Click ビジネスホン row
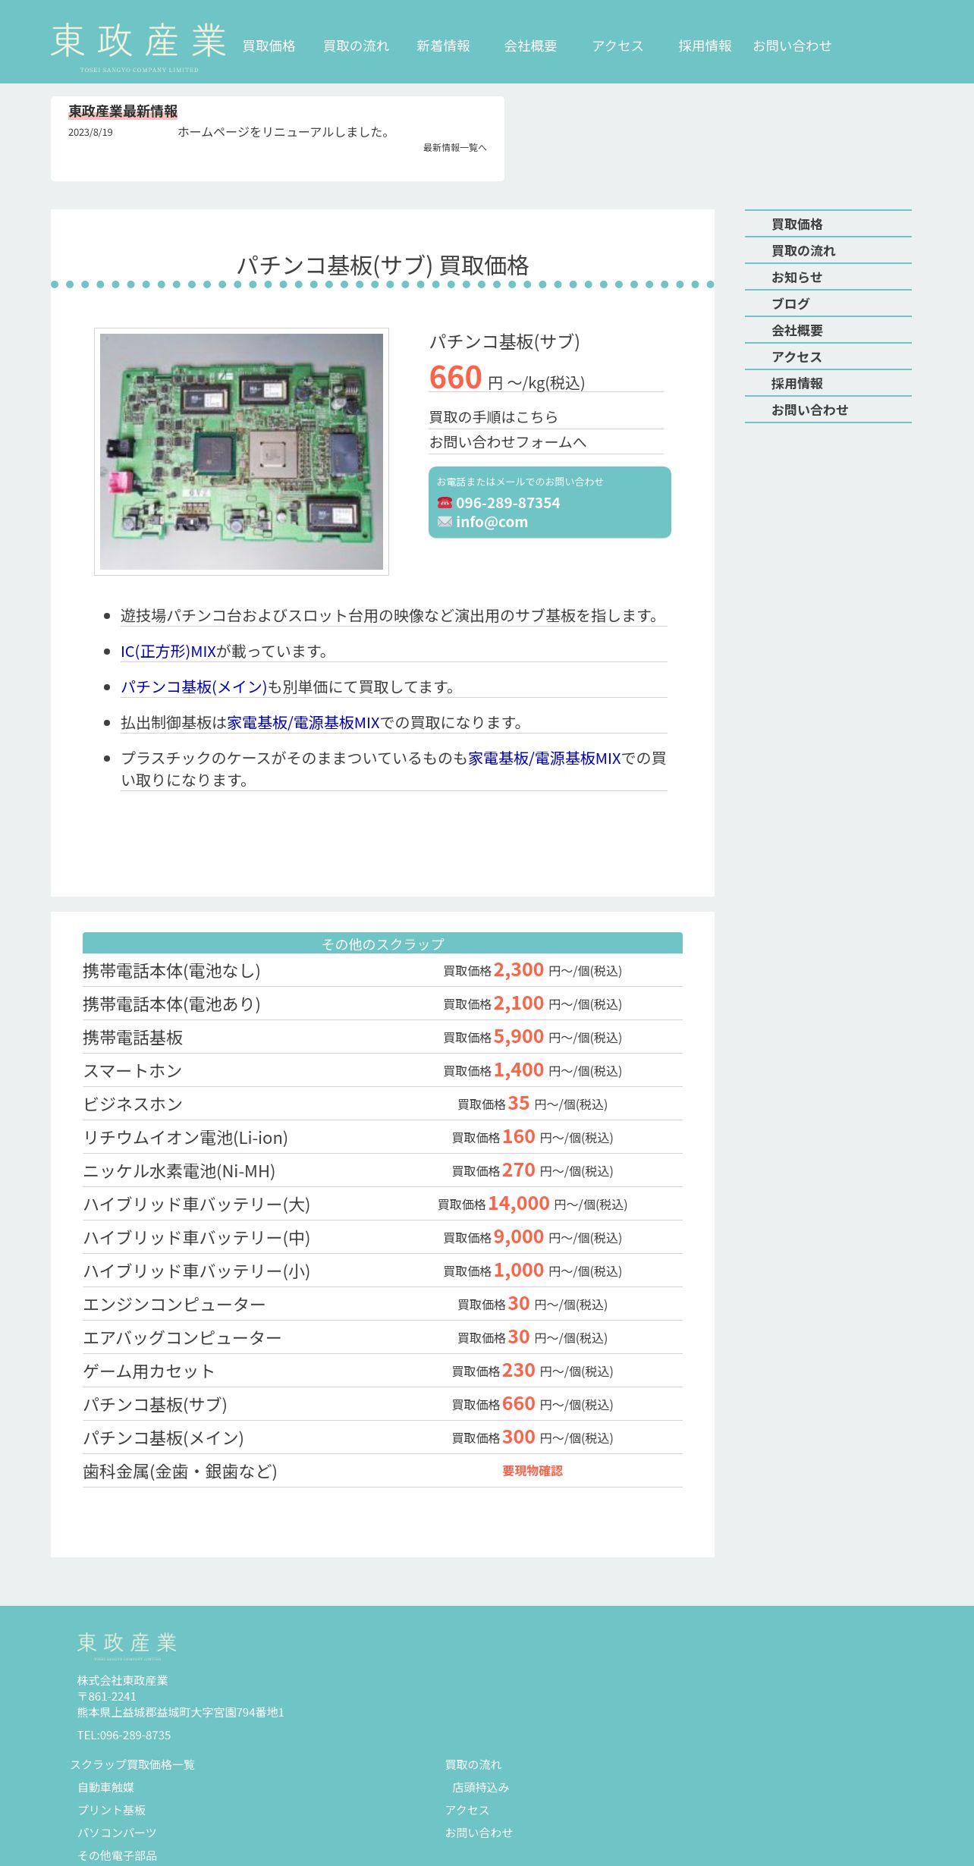 pos(382,1104)
